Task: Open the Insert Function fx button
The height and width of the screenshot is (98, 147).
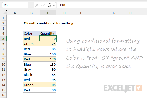Action: [x=49, y=5]
